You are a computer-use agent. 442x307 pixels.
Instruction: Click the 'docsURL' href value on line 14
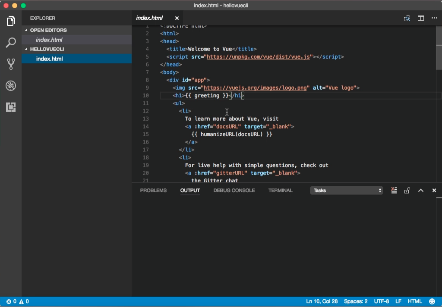pos(227,126)
